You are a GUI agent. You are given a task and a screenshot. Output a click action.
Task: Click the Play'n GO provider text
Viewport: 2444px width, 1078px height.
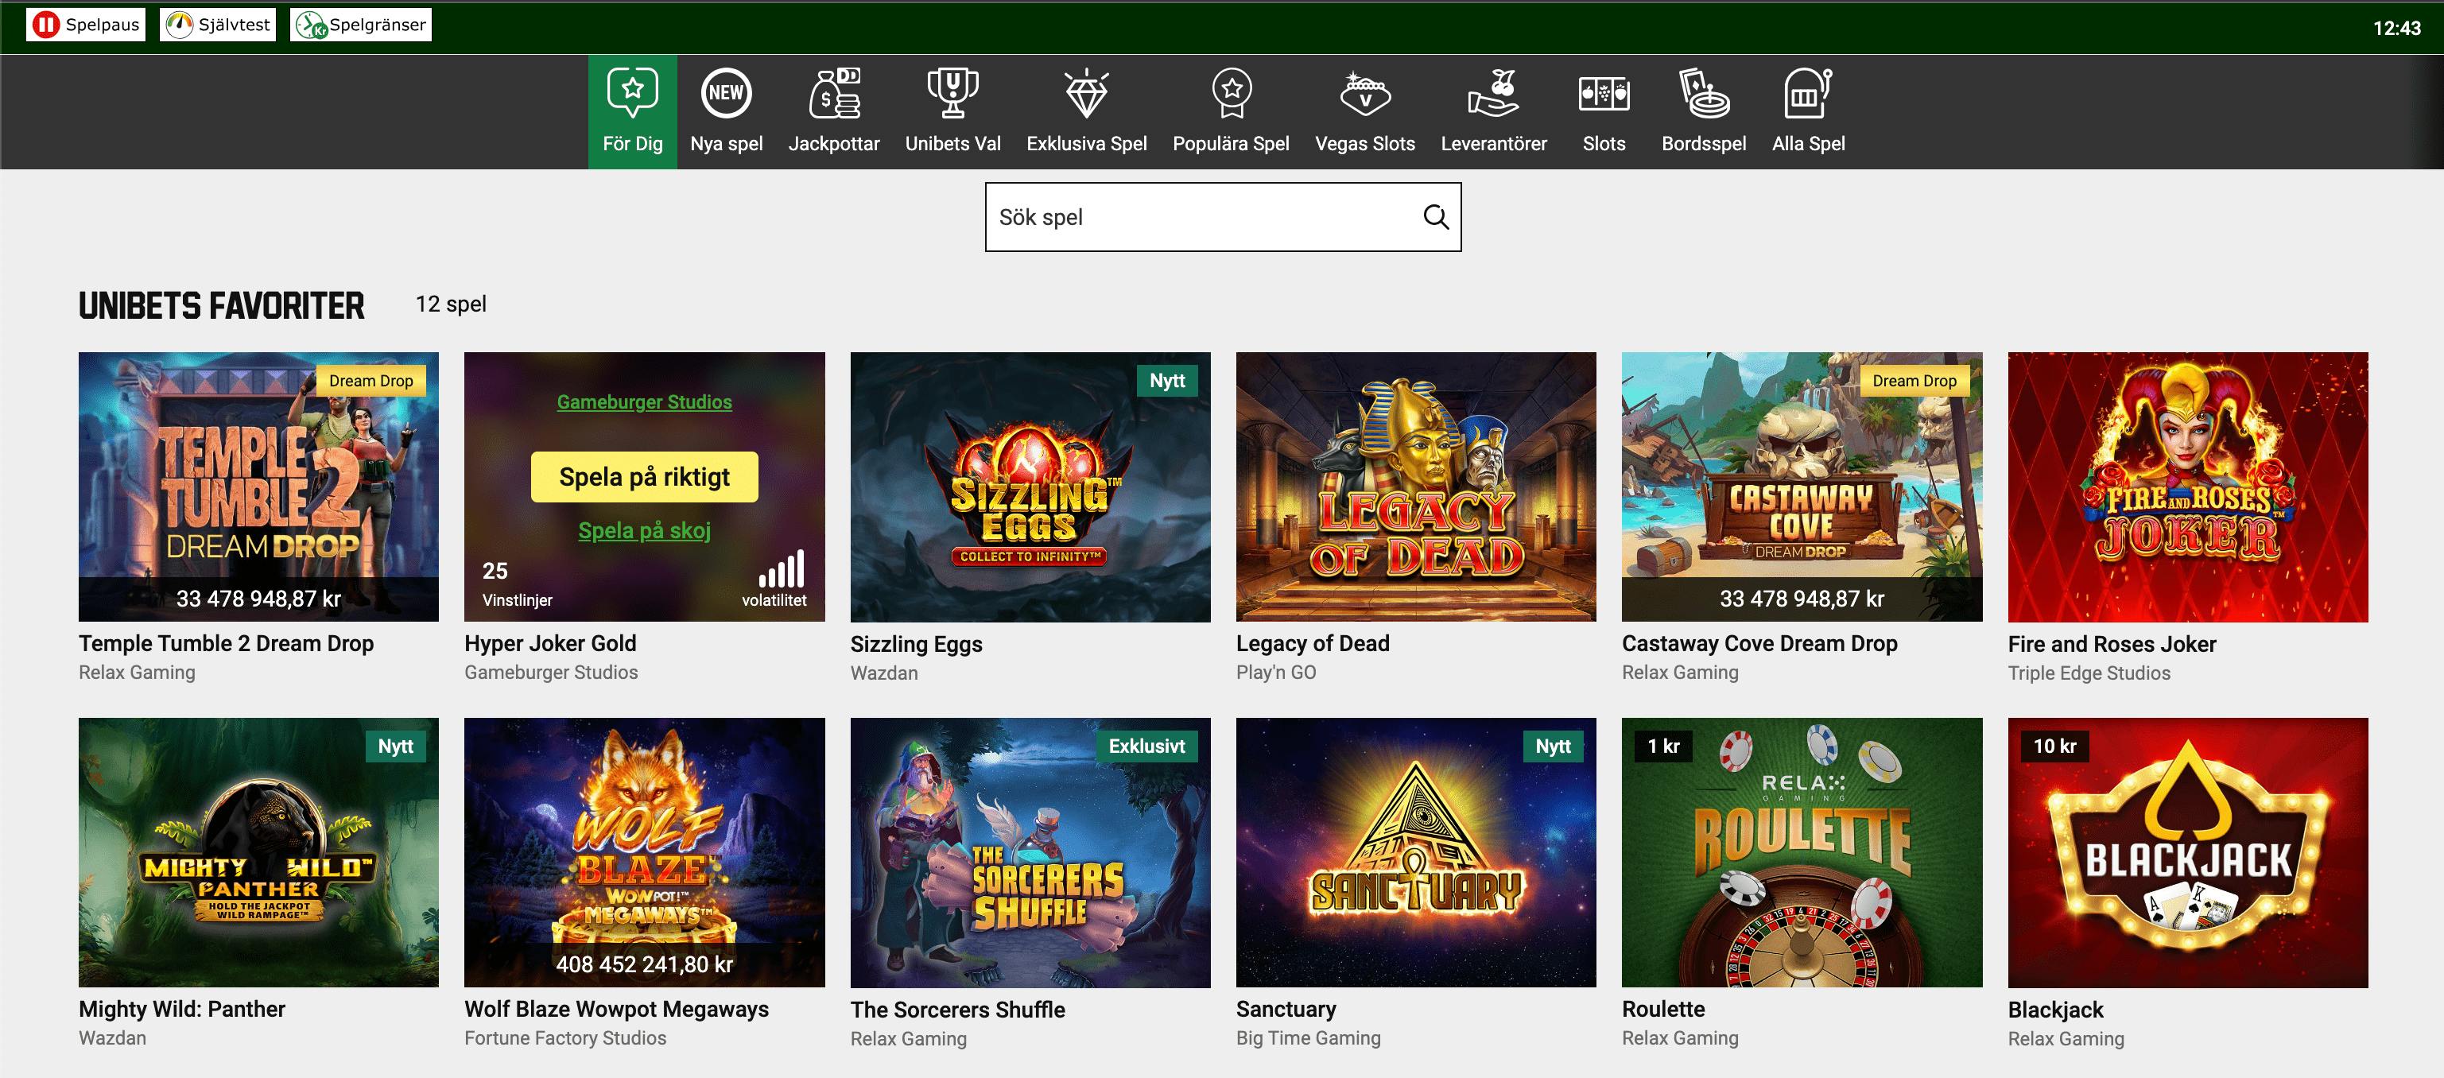pyautogui.click(x=1276, y=672)
